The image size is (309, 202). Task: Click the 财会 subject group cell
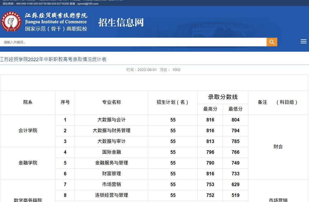coord(278,147)
